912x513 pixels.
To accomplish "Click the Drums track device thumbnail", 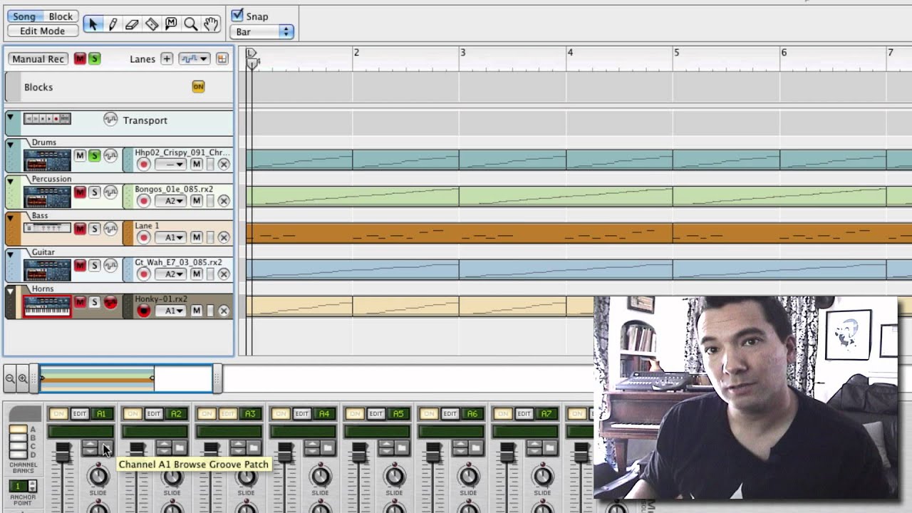I will point(47,160).
